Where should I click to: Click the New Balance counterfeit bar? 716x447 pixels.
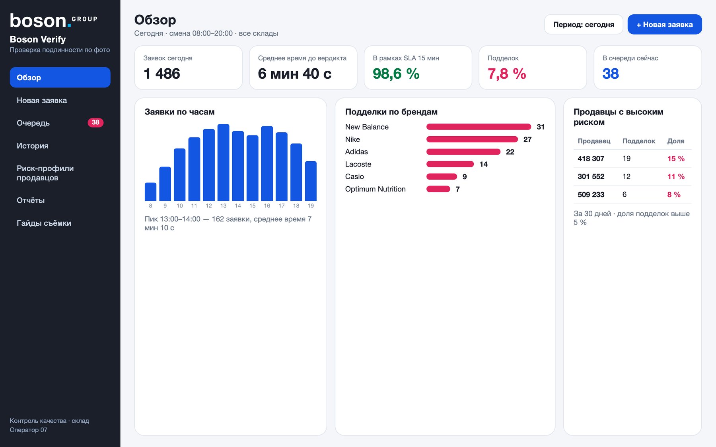(x=479, y=127)
